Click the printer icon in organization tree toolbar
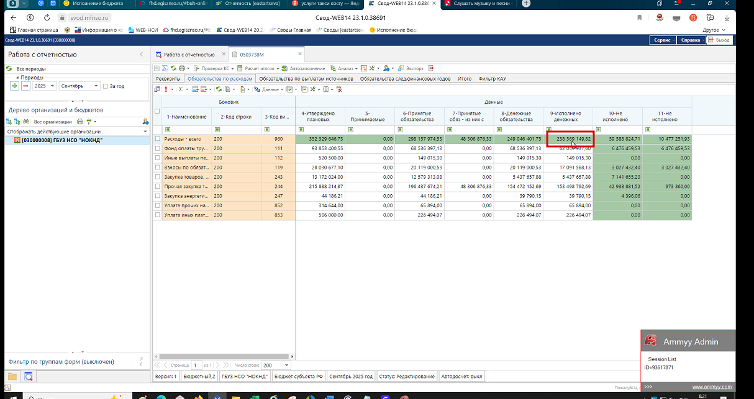Screen dimensions: 754x399 click(x=79, y=122)
